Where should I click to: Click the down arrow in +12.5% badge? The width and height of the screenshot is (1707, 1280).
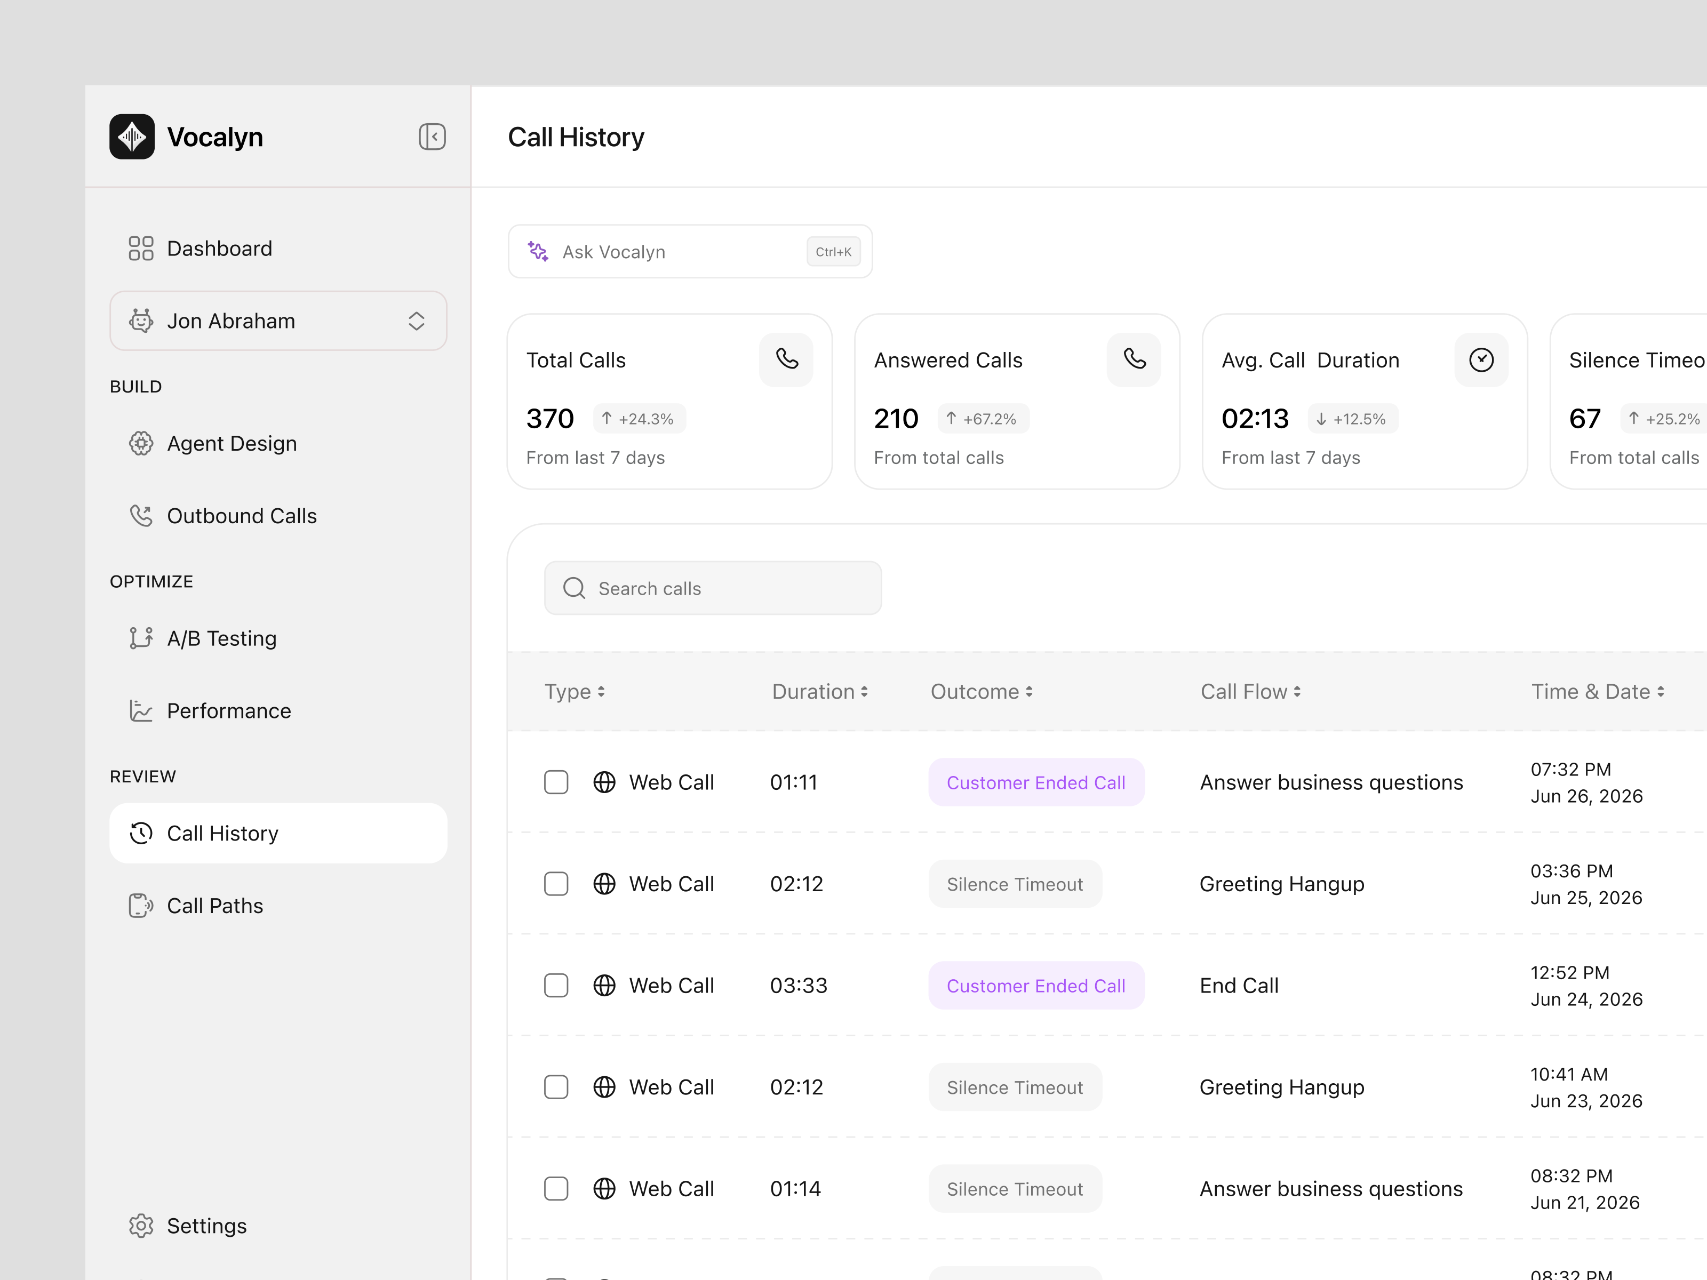click(1322, 419)
